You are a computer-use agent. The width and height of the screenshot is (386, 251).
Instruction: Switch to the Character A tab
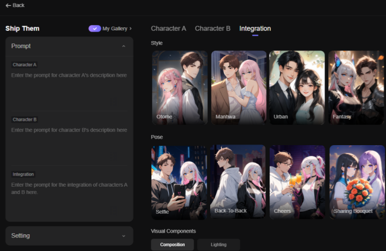(x=169, y=29)
